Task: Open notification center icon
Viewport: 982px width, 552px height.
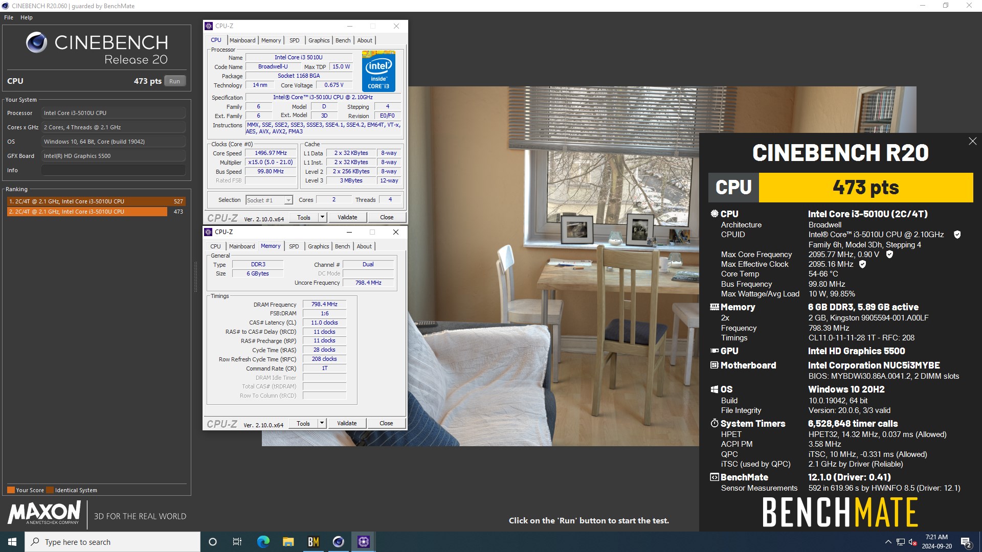Action: coord(966,542)
